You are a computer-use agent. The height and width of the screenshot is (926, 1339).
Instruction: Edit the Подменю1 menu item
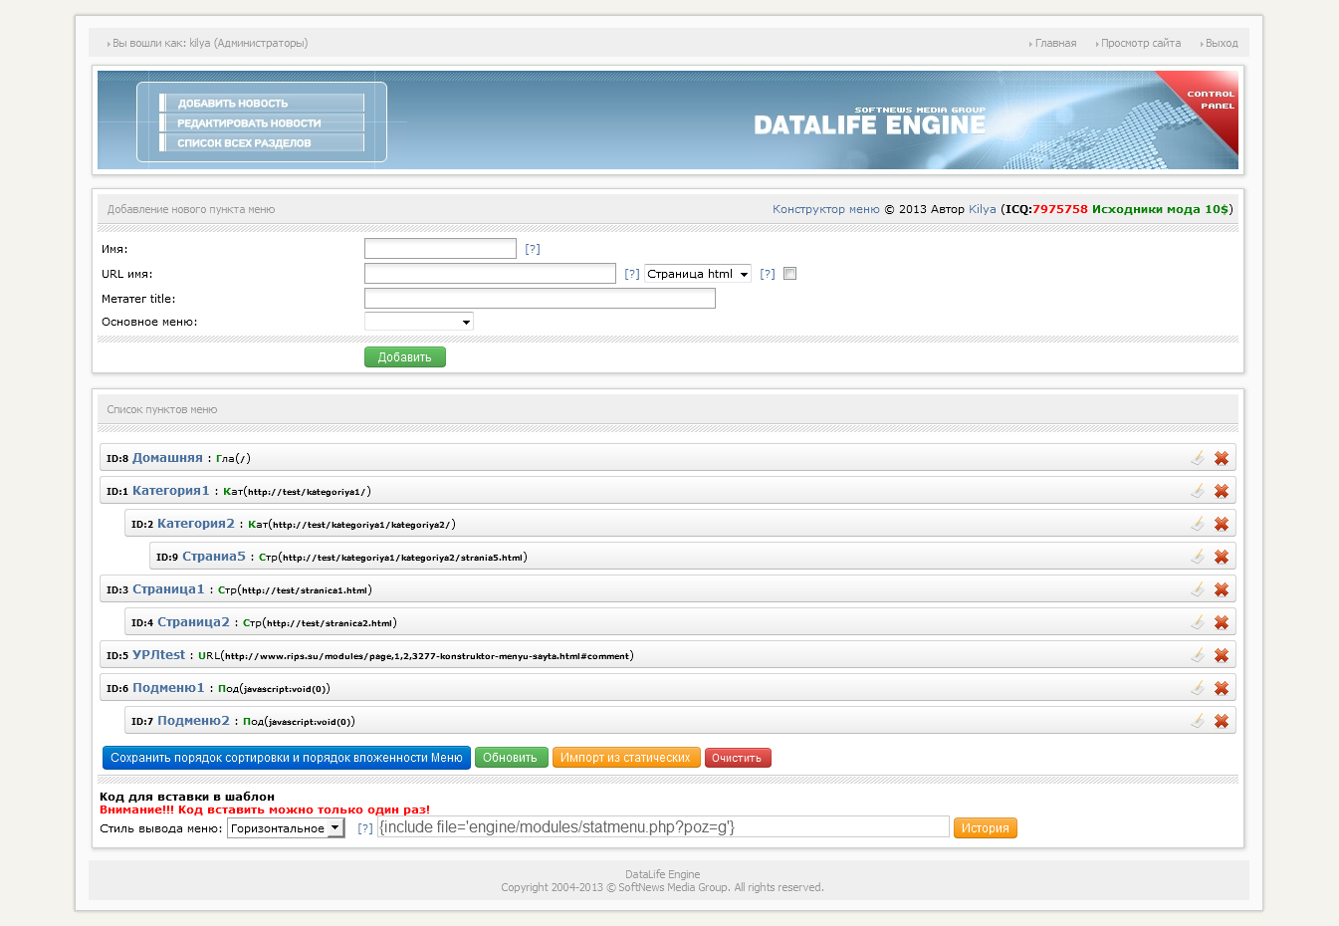pyautogui.click(x=1198, y=688)
